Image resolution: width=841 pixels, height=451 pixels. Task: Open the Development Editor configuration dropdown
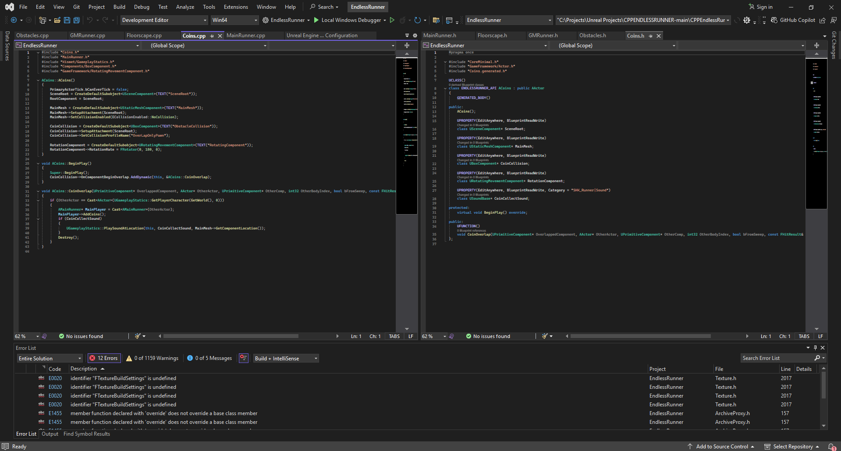164,20
